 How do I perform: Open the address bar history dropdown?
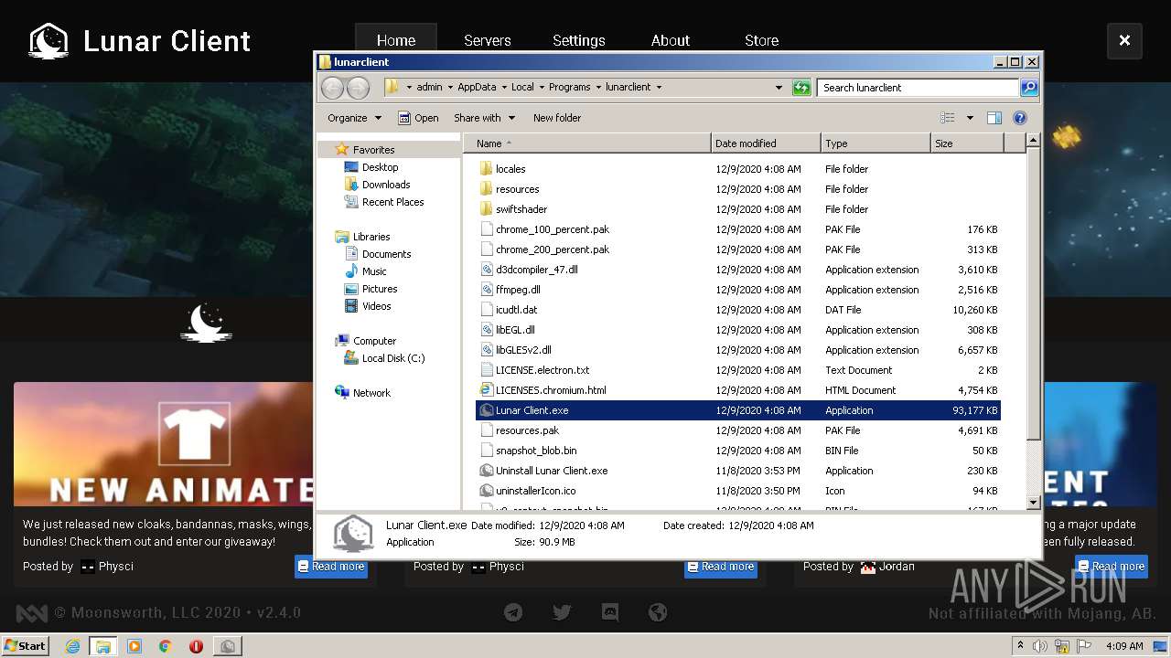click(779, 88)
